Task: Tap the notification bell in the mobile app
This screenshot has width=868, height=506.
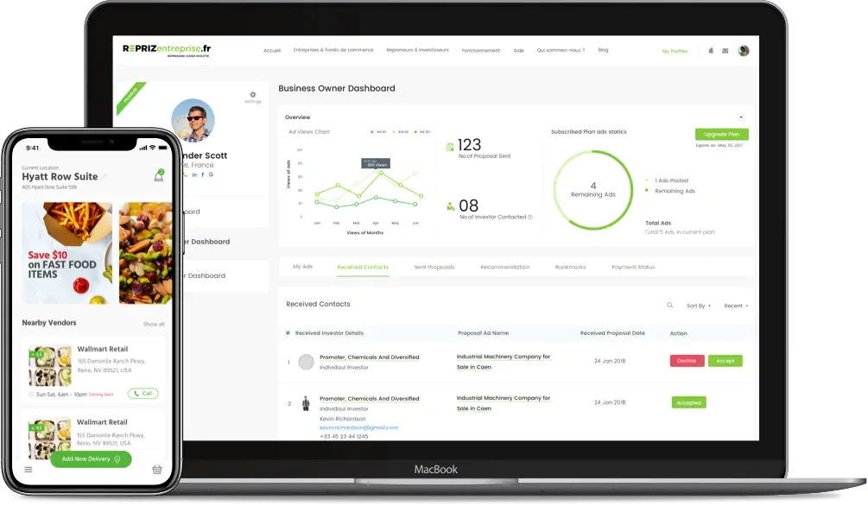Action: click(159, 174)
